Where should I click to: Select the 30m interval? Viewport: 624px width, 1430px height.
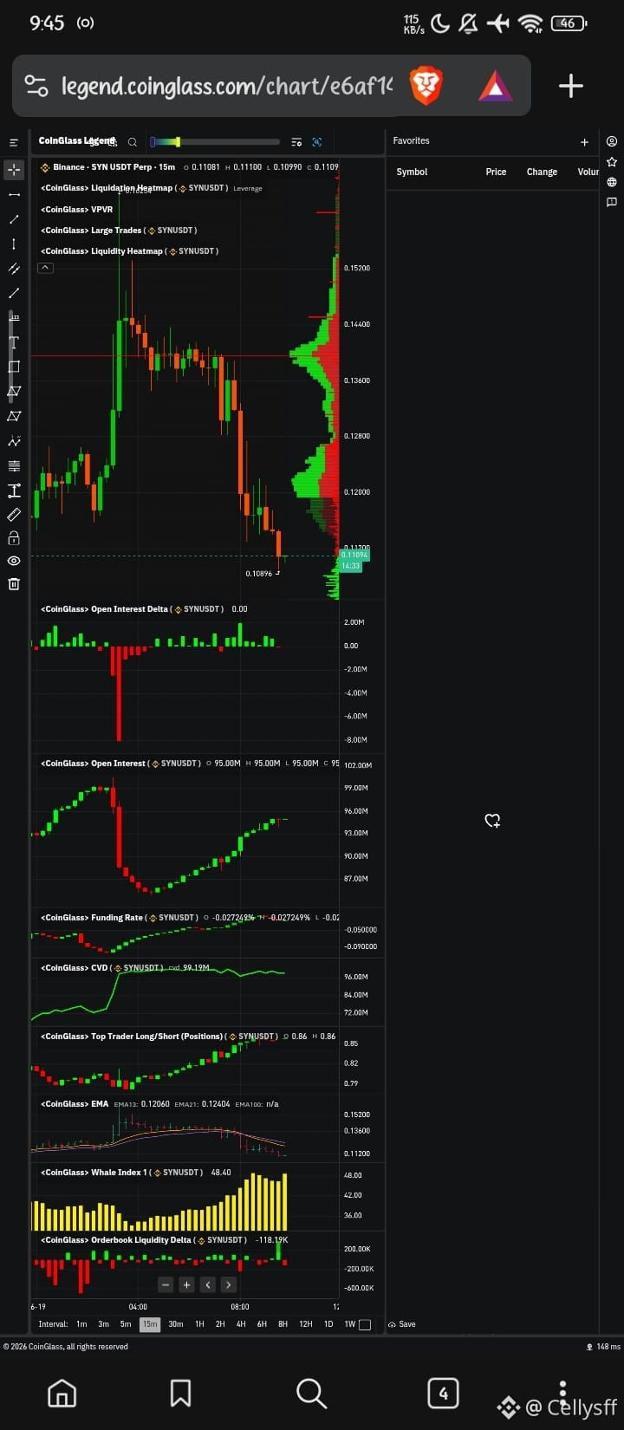click(176, 1324)
